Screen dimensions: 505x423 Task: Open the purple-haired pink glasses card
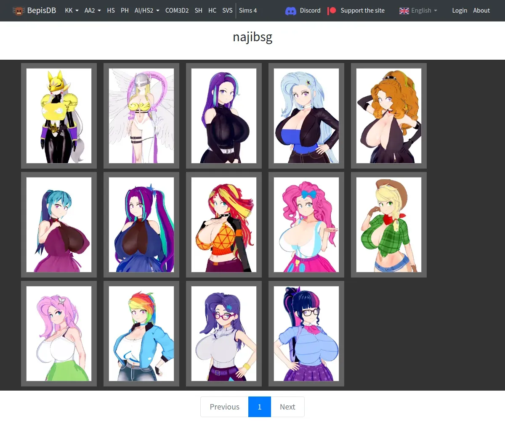click(224, 334)
